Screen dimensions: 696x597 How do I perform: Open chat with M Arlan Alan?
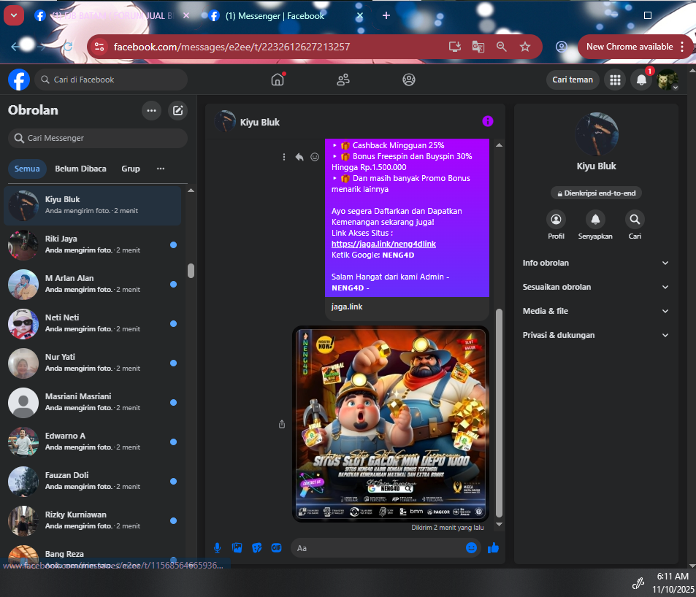[x=92, y=285]
